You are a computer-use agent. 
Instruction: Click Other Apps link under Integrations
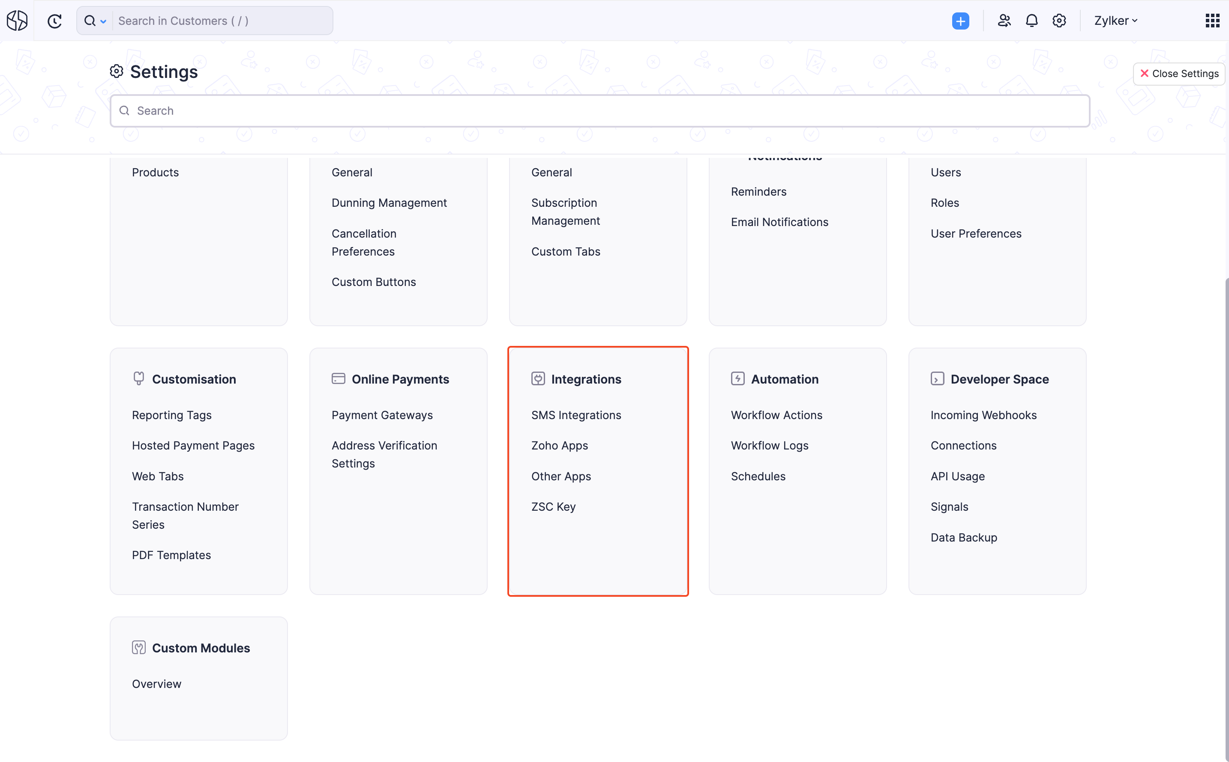561,476
